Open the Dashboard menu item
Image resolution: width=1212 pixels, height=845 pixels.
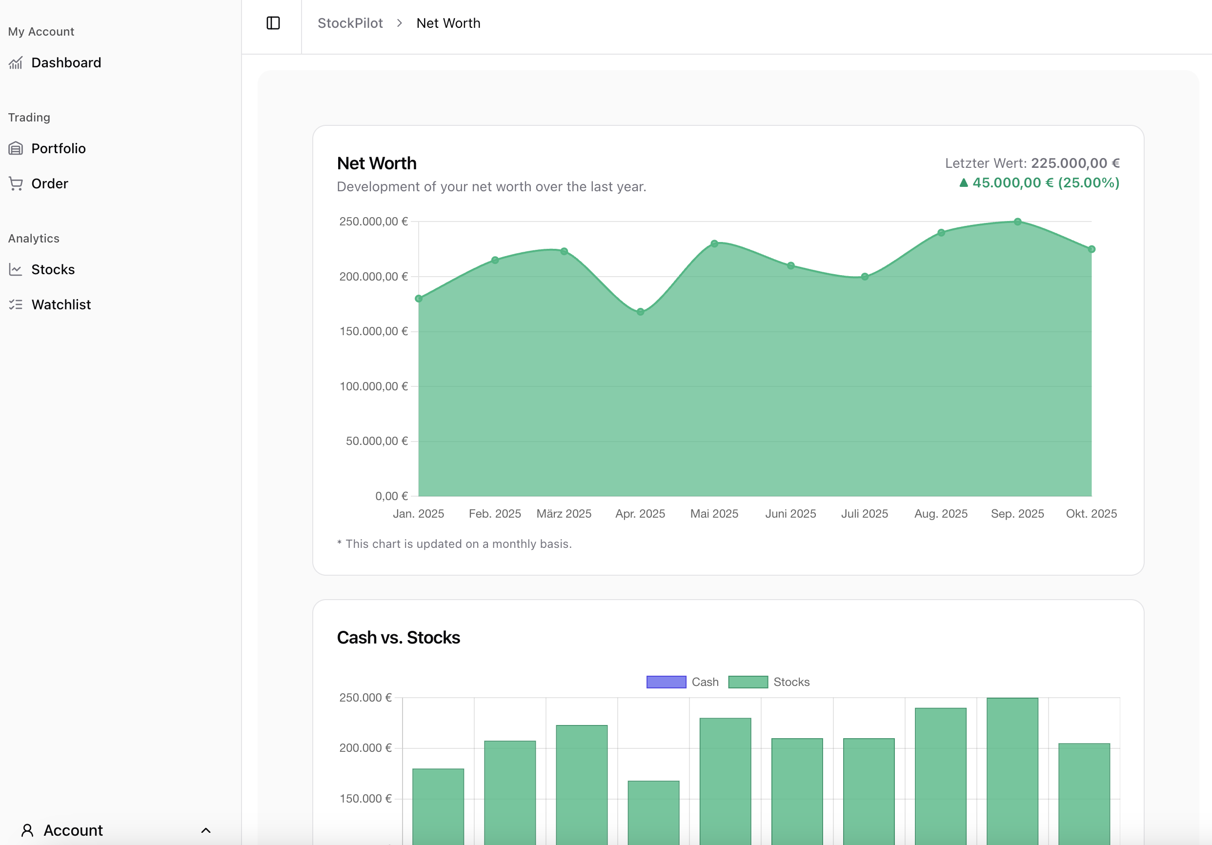[66, 63]
